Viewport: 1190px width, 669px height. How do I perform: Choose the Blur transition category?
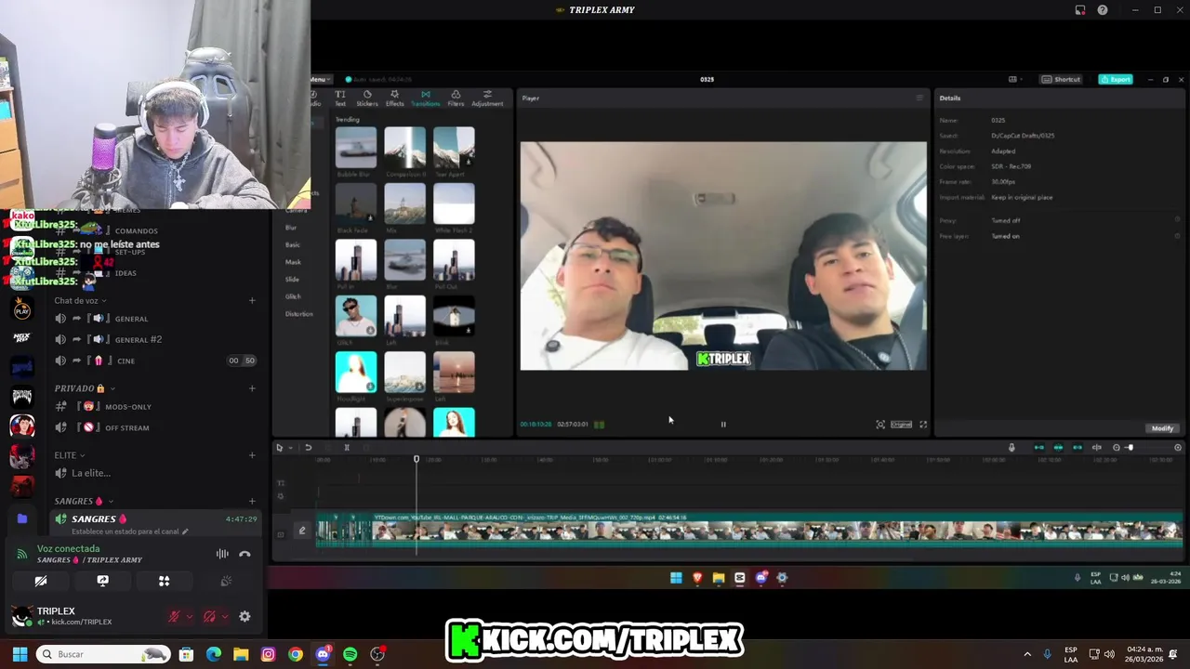(291, 228)
